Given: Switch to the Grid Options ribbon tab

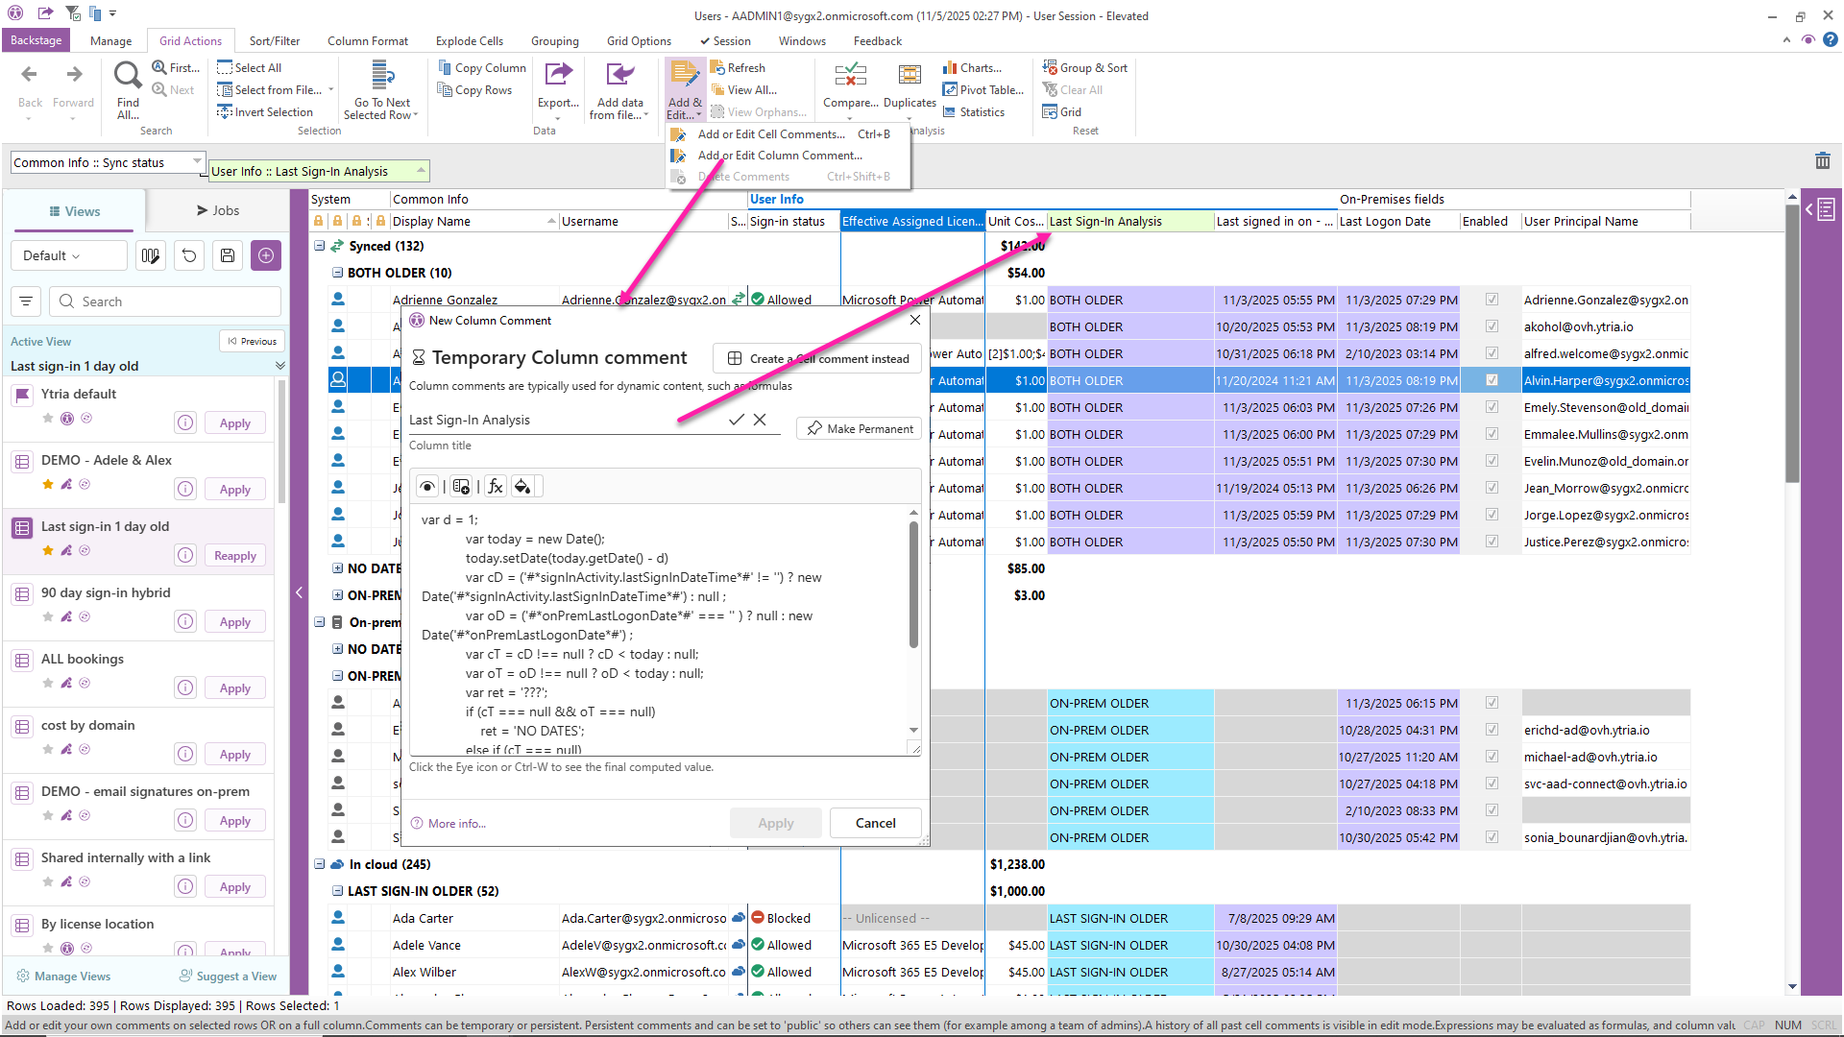Looking at the screenshot, I should [x=639, y=41].
